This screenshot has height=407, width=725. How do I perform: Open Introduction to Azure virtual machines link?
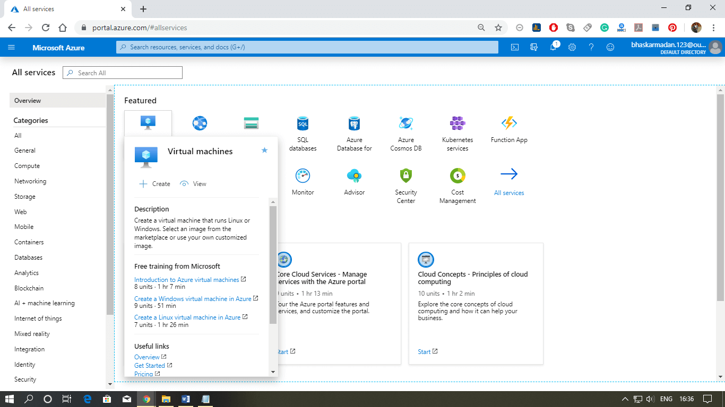[186, 280]
